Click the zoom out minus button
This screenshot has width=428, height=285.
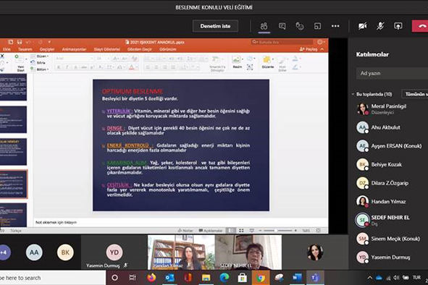coord(261,231)
